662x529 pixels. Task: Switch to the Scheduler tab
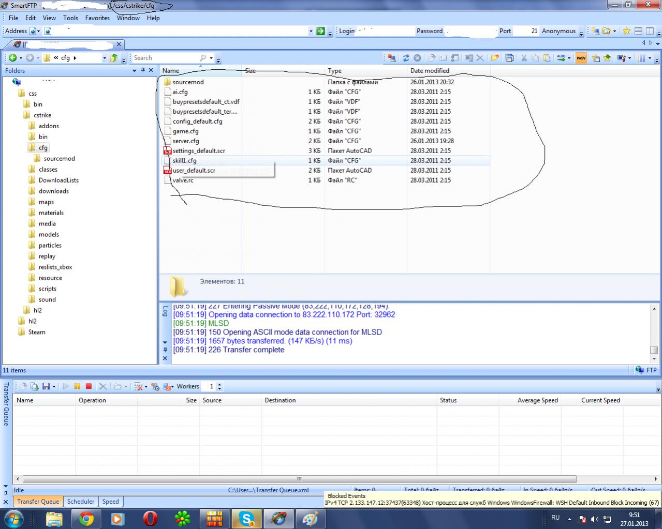pyautogui.click(x=81, y=502)
